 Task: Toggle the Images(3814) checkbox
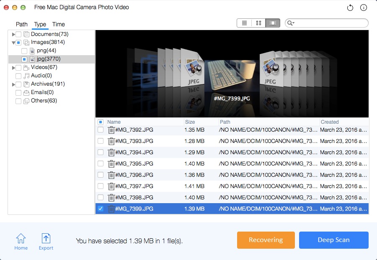[x=18, y=43]
